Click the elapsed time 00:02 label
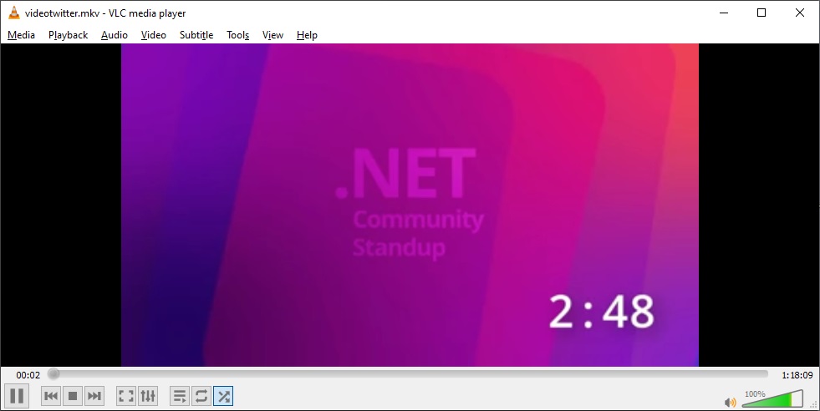Screen dimensions: 820x411 click(x=28, y=375)
